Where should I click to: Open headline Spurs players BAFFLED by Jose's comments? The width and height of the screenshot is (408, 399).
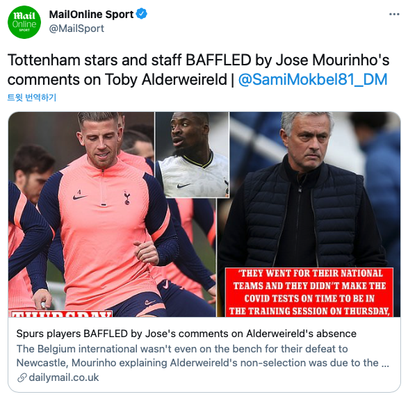click(x=186, y=334)
